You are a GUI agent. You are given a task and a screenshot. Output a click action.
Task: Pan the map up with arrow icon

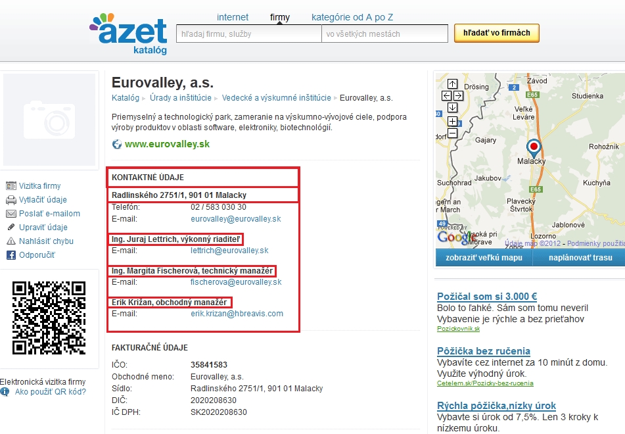tap(452, 84)
